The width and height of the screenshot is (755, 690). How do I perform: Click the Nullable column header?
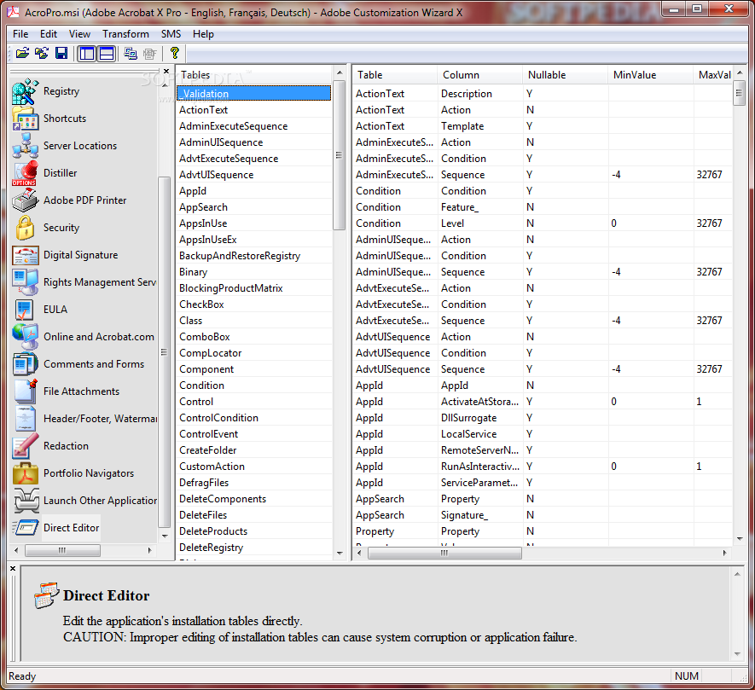(565, 75)
